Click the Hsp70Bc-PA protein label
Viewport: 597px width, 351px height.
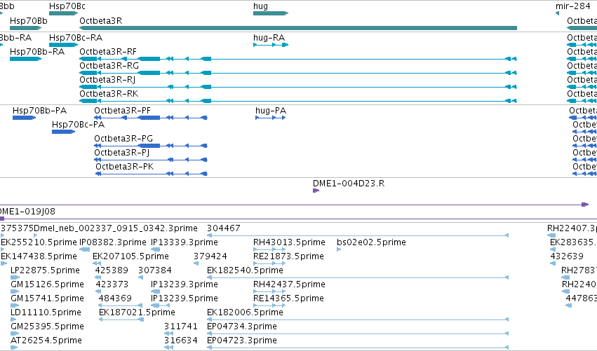(78, 125)
